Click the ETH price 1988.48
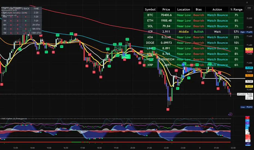The height and width of the screenshot is (150, 254). click(x=166, y=21)
